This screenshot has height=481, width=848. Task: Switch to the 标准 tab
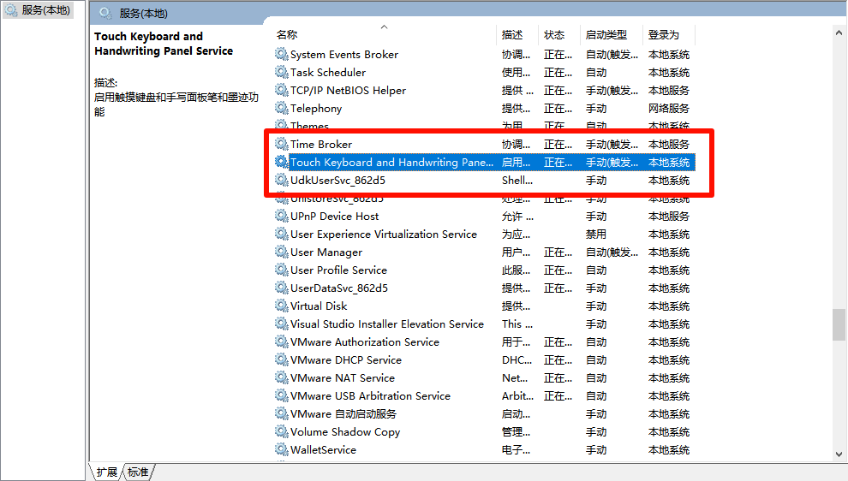pos(138,472)
